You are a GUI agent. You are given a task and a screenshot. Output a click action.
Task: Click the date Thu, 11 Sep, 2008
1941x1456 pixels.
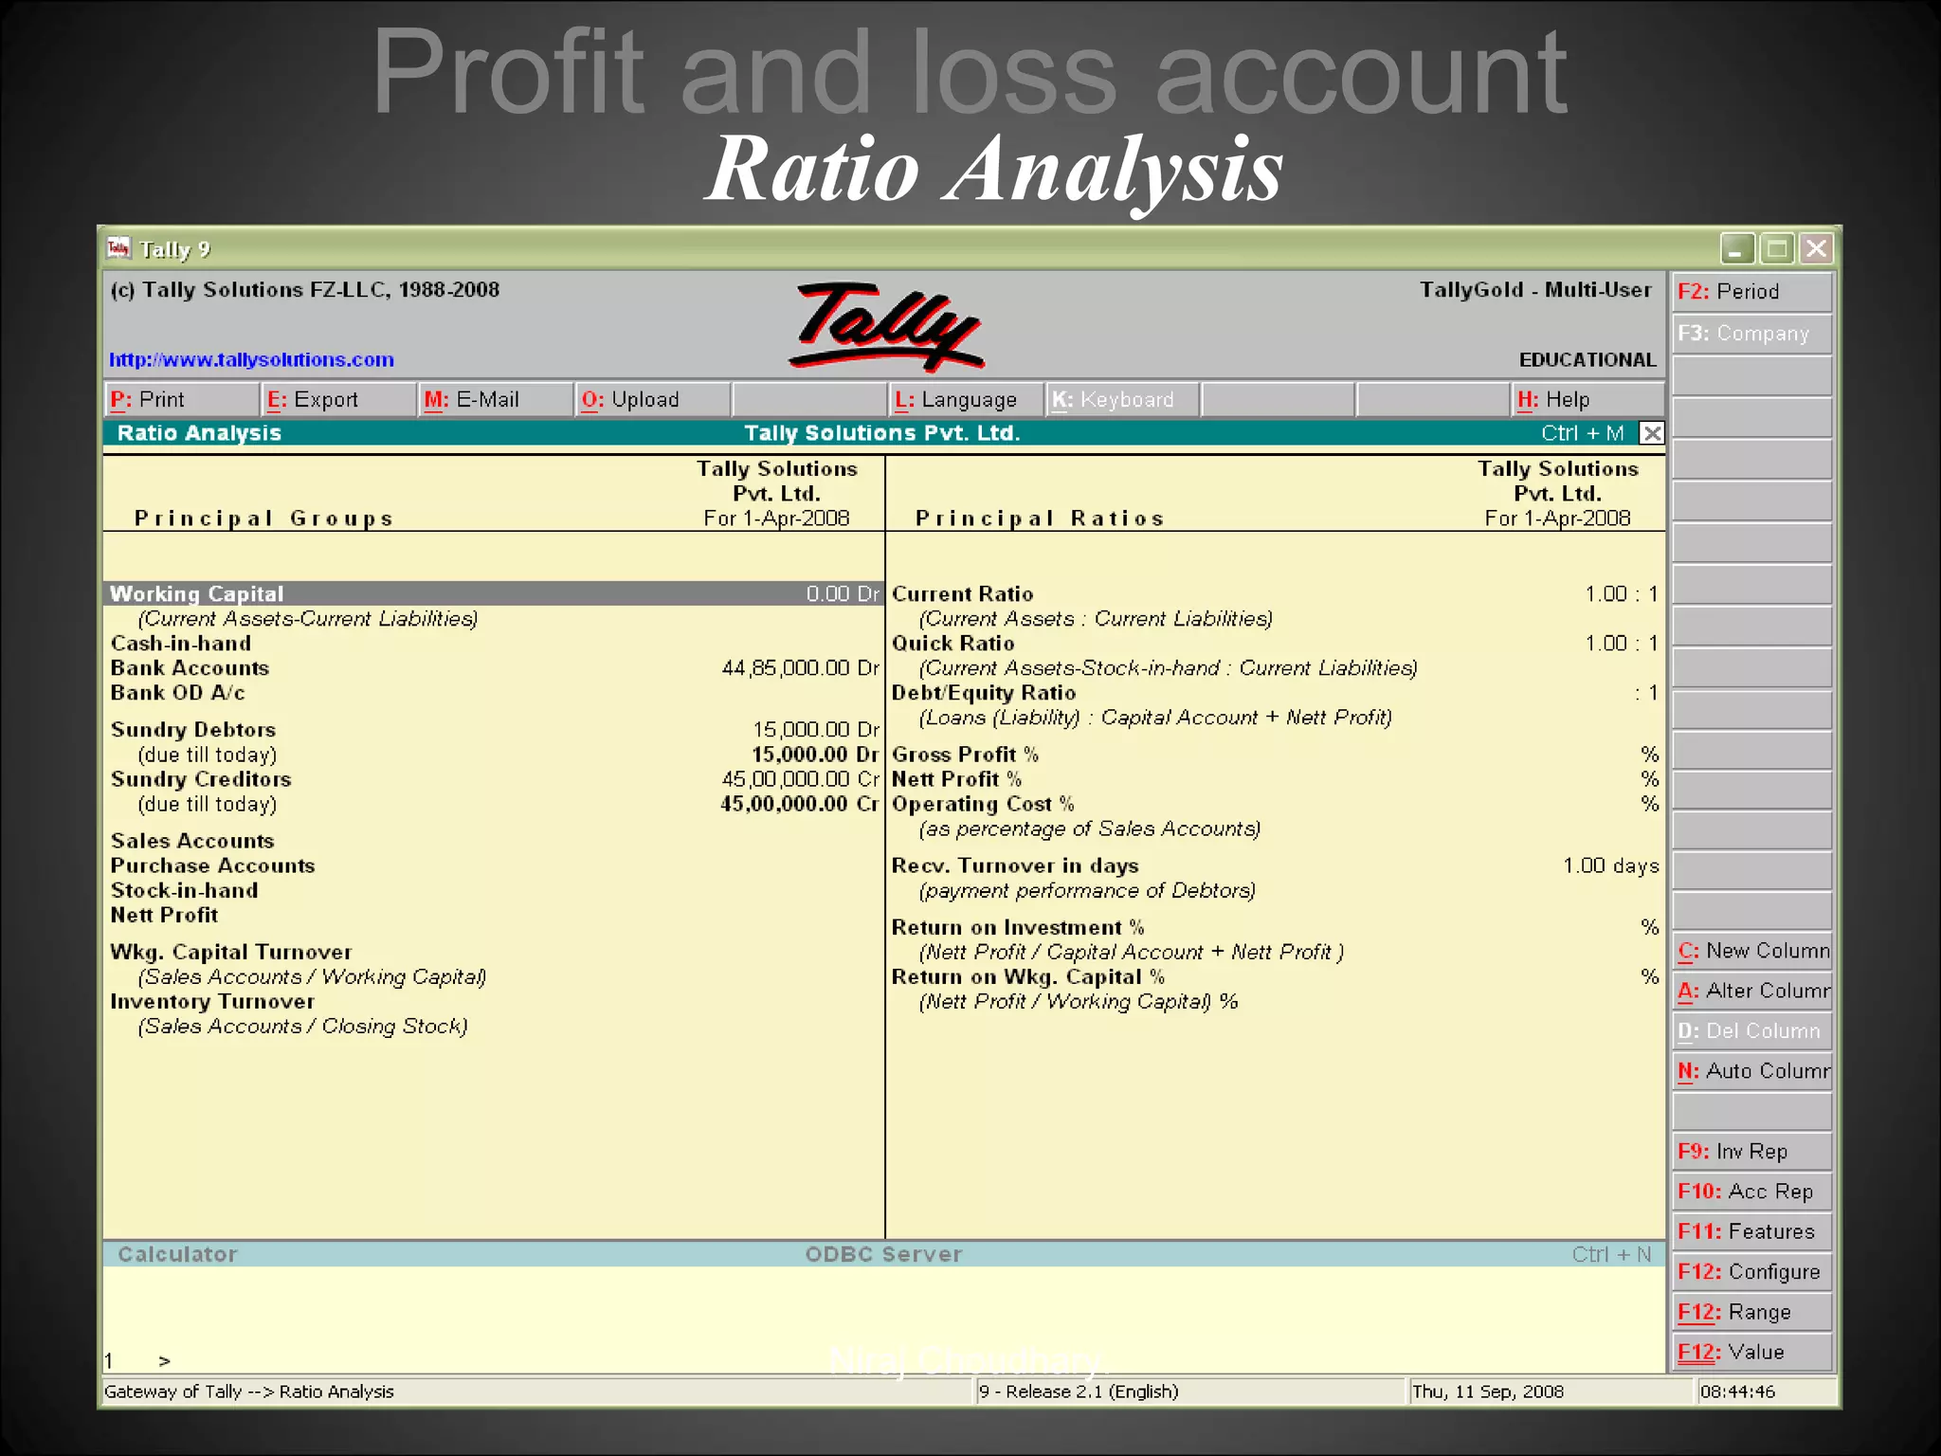1488,1392
